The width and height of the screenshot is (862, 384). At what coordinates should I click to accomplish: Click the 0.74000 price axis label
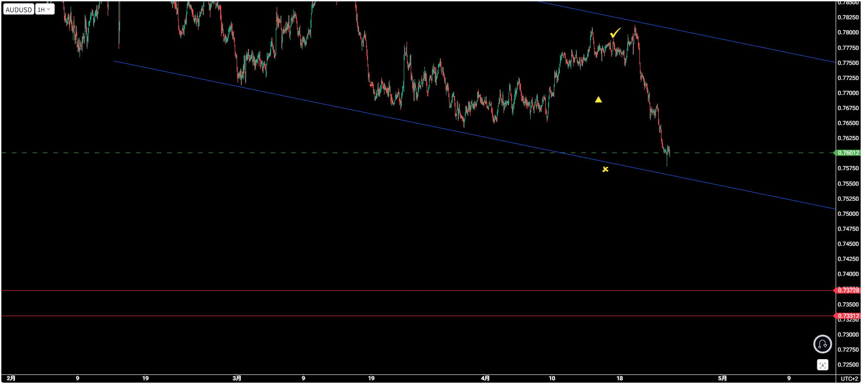848,274
